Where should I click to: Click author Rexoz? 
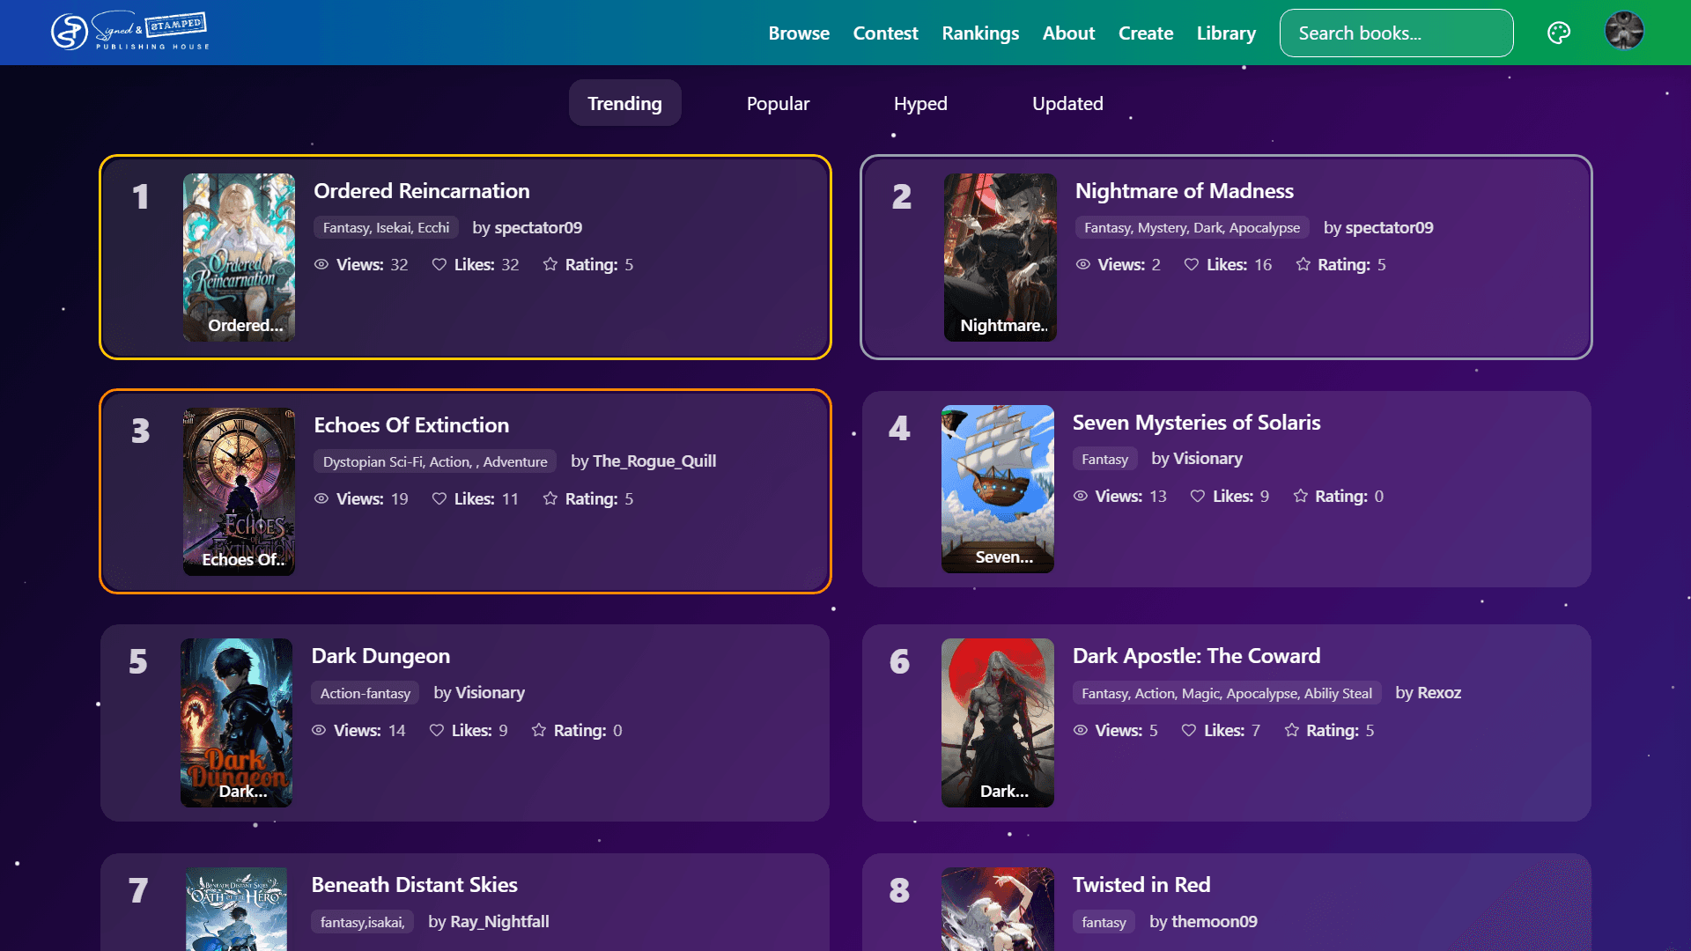pyautogui.click(x=1439, y=693)
